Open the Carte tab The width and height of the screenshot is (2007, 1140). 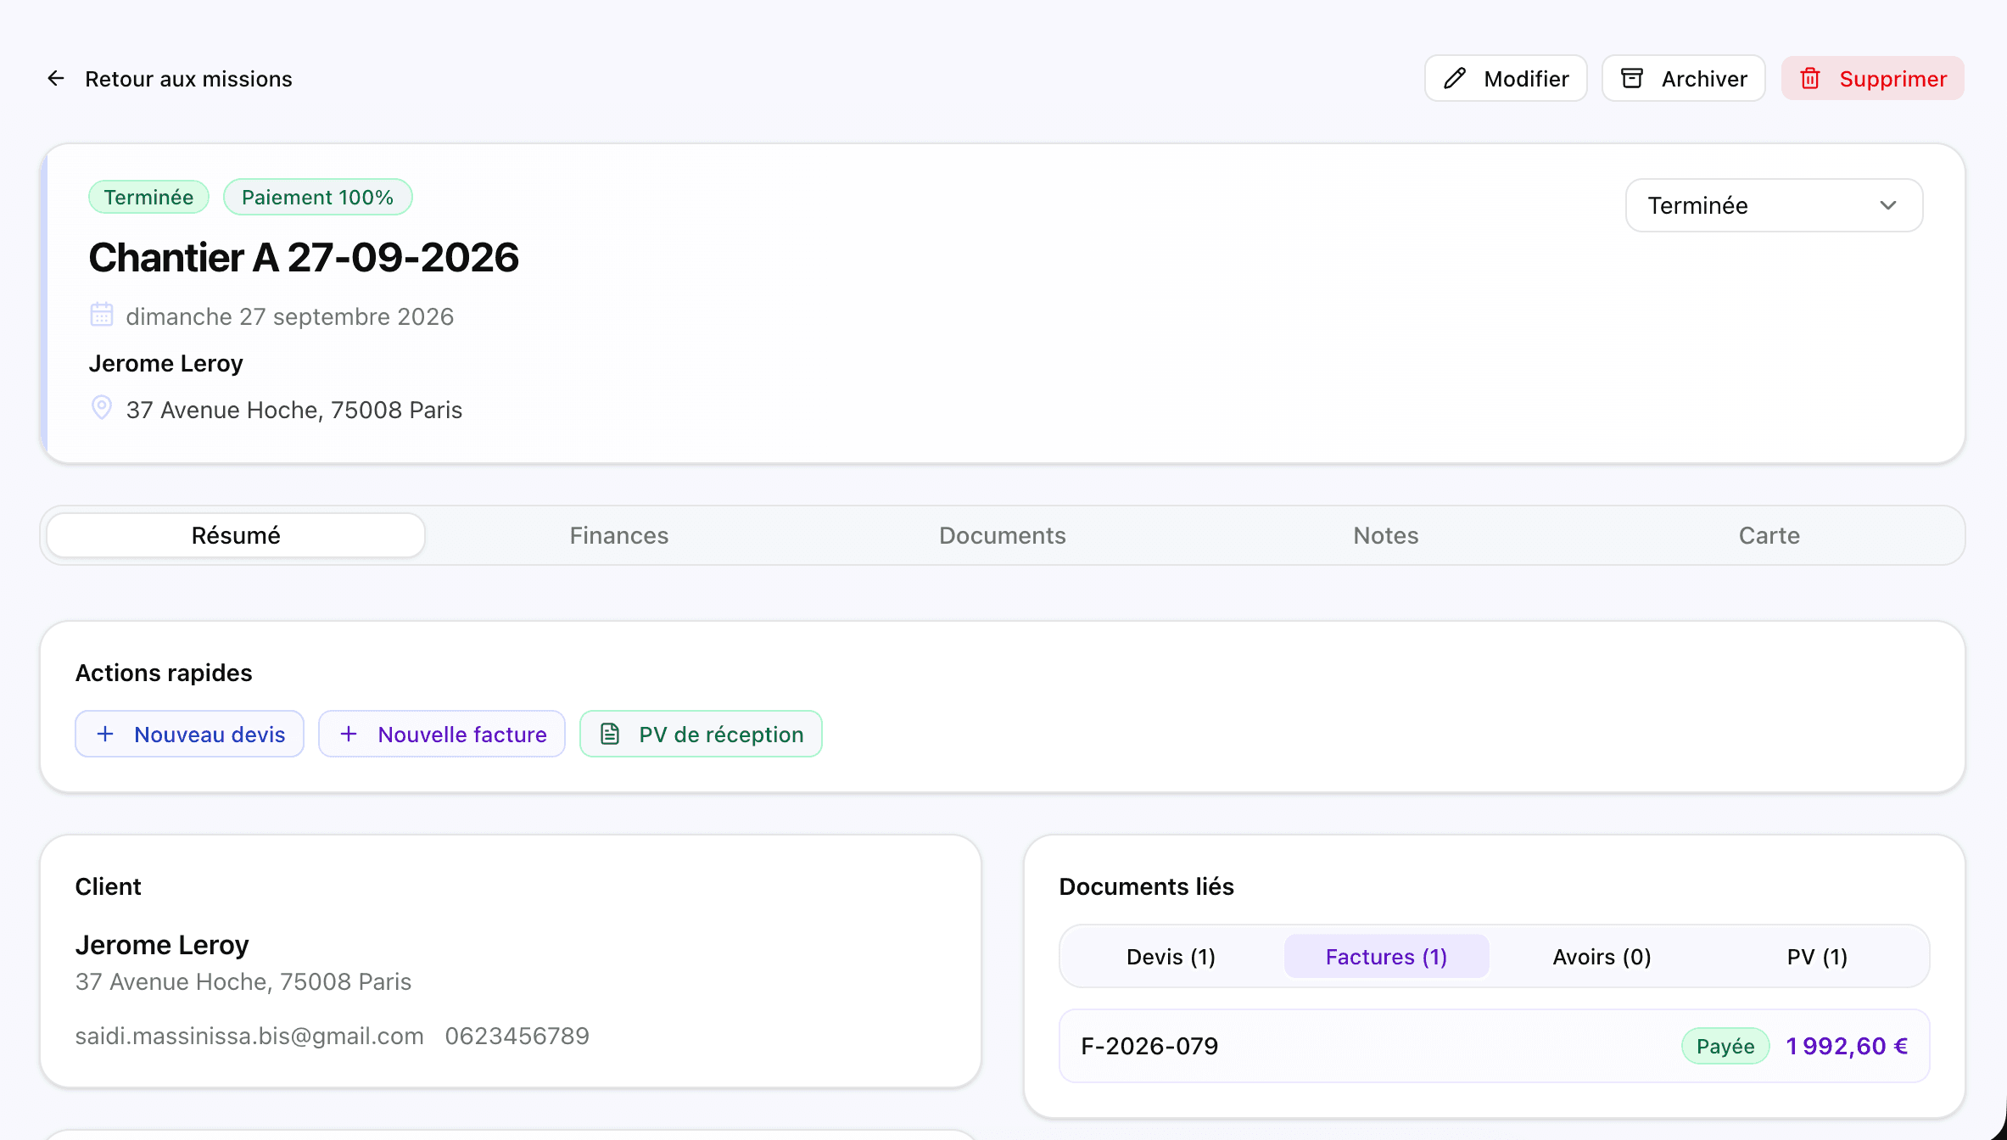tap(1769, 535)
